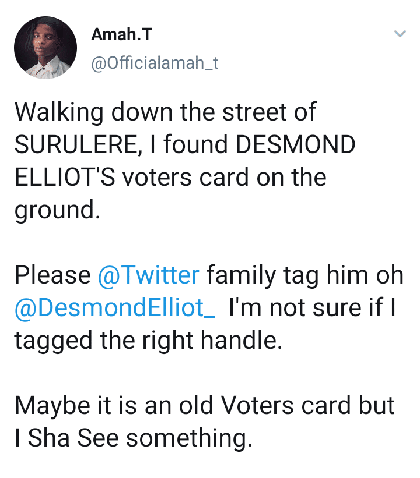This screenshot has width=420, height=478.
Task: Open the @DesmondElliot_ mention link
Action: [x=115, y=308]
